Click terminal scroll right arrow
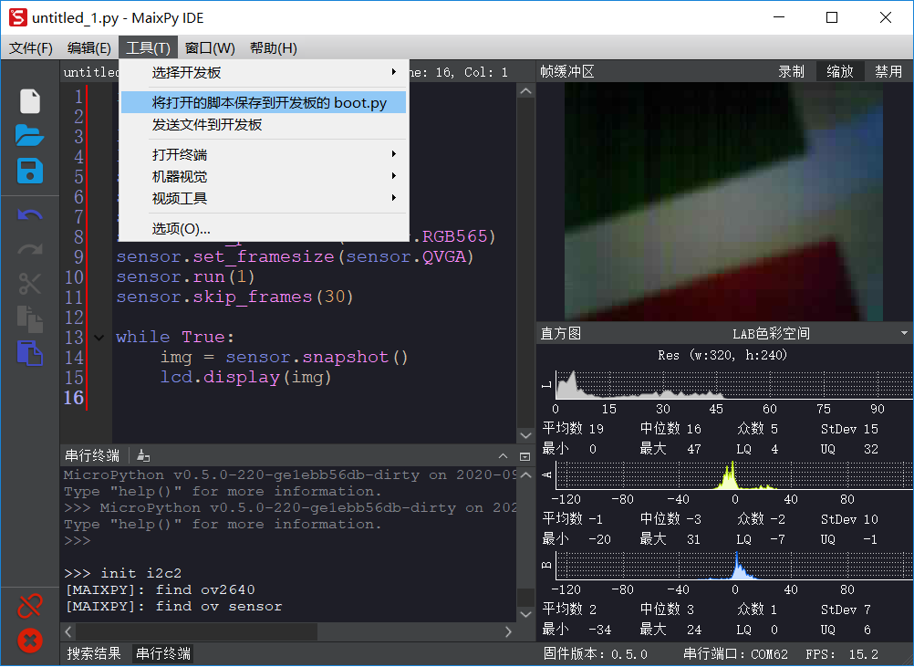The height and width of the screenshot is (667, 914). pyautogui.click(x=508, y=631)
